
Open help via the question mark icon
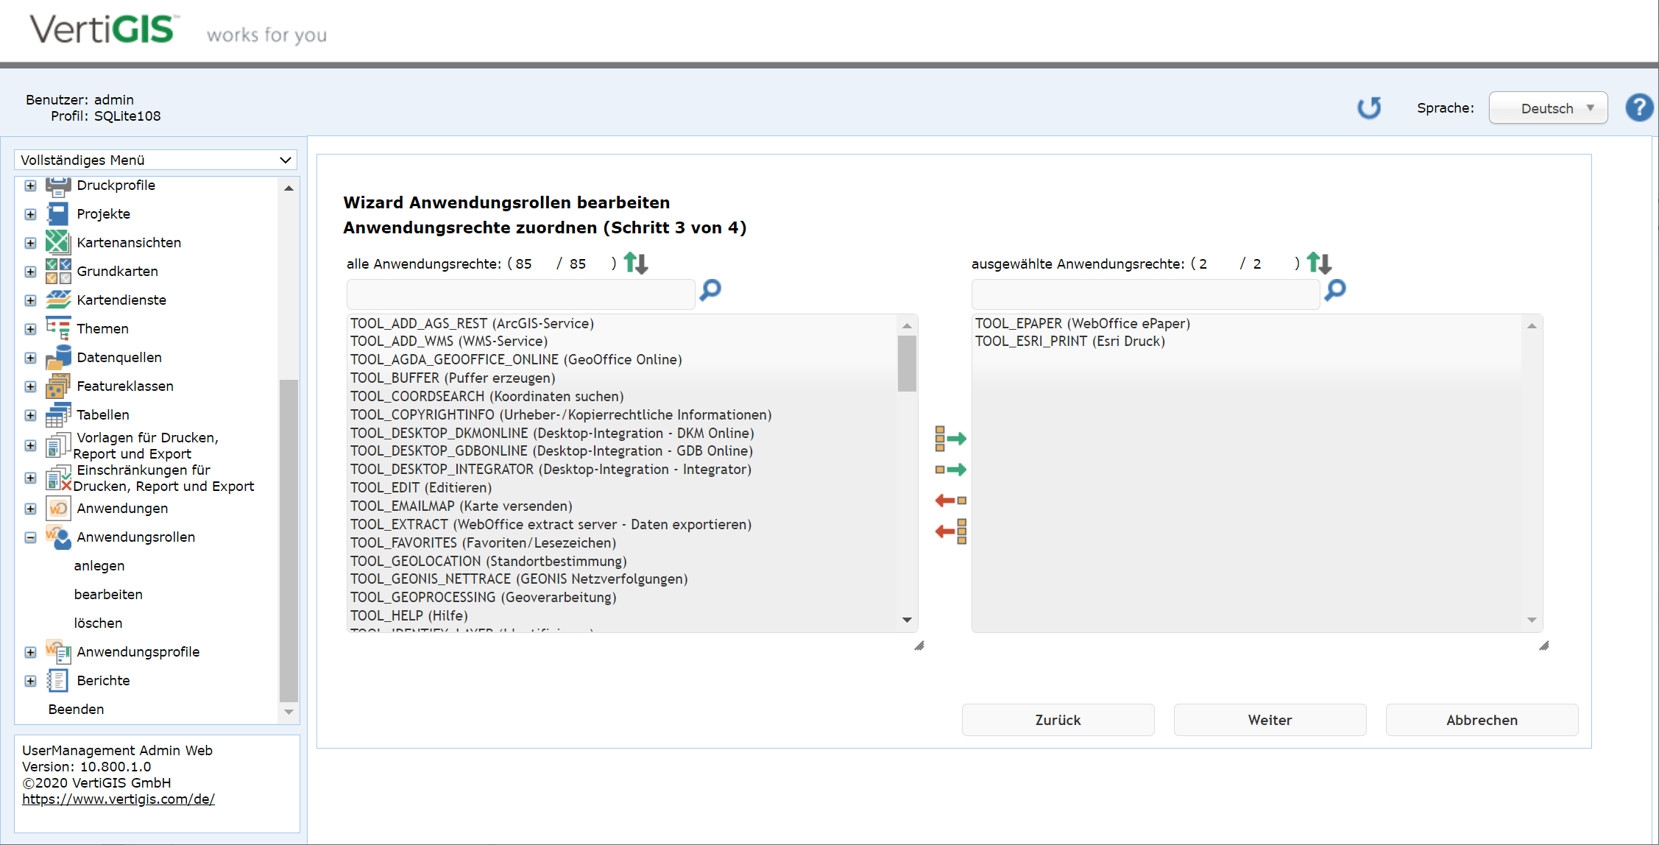point(1639,107)
